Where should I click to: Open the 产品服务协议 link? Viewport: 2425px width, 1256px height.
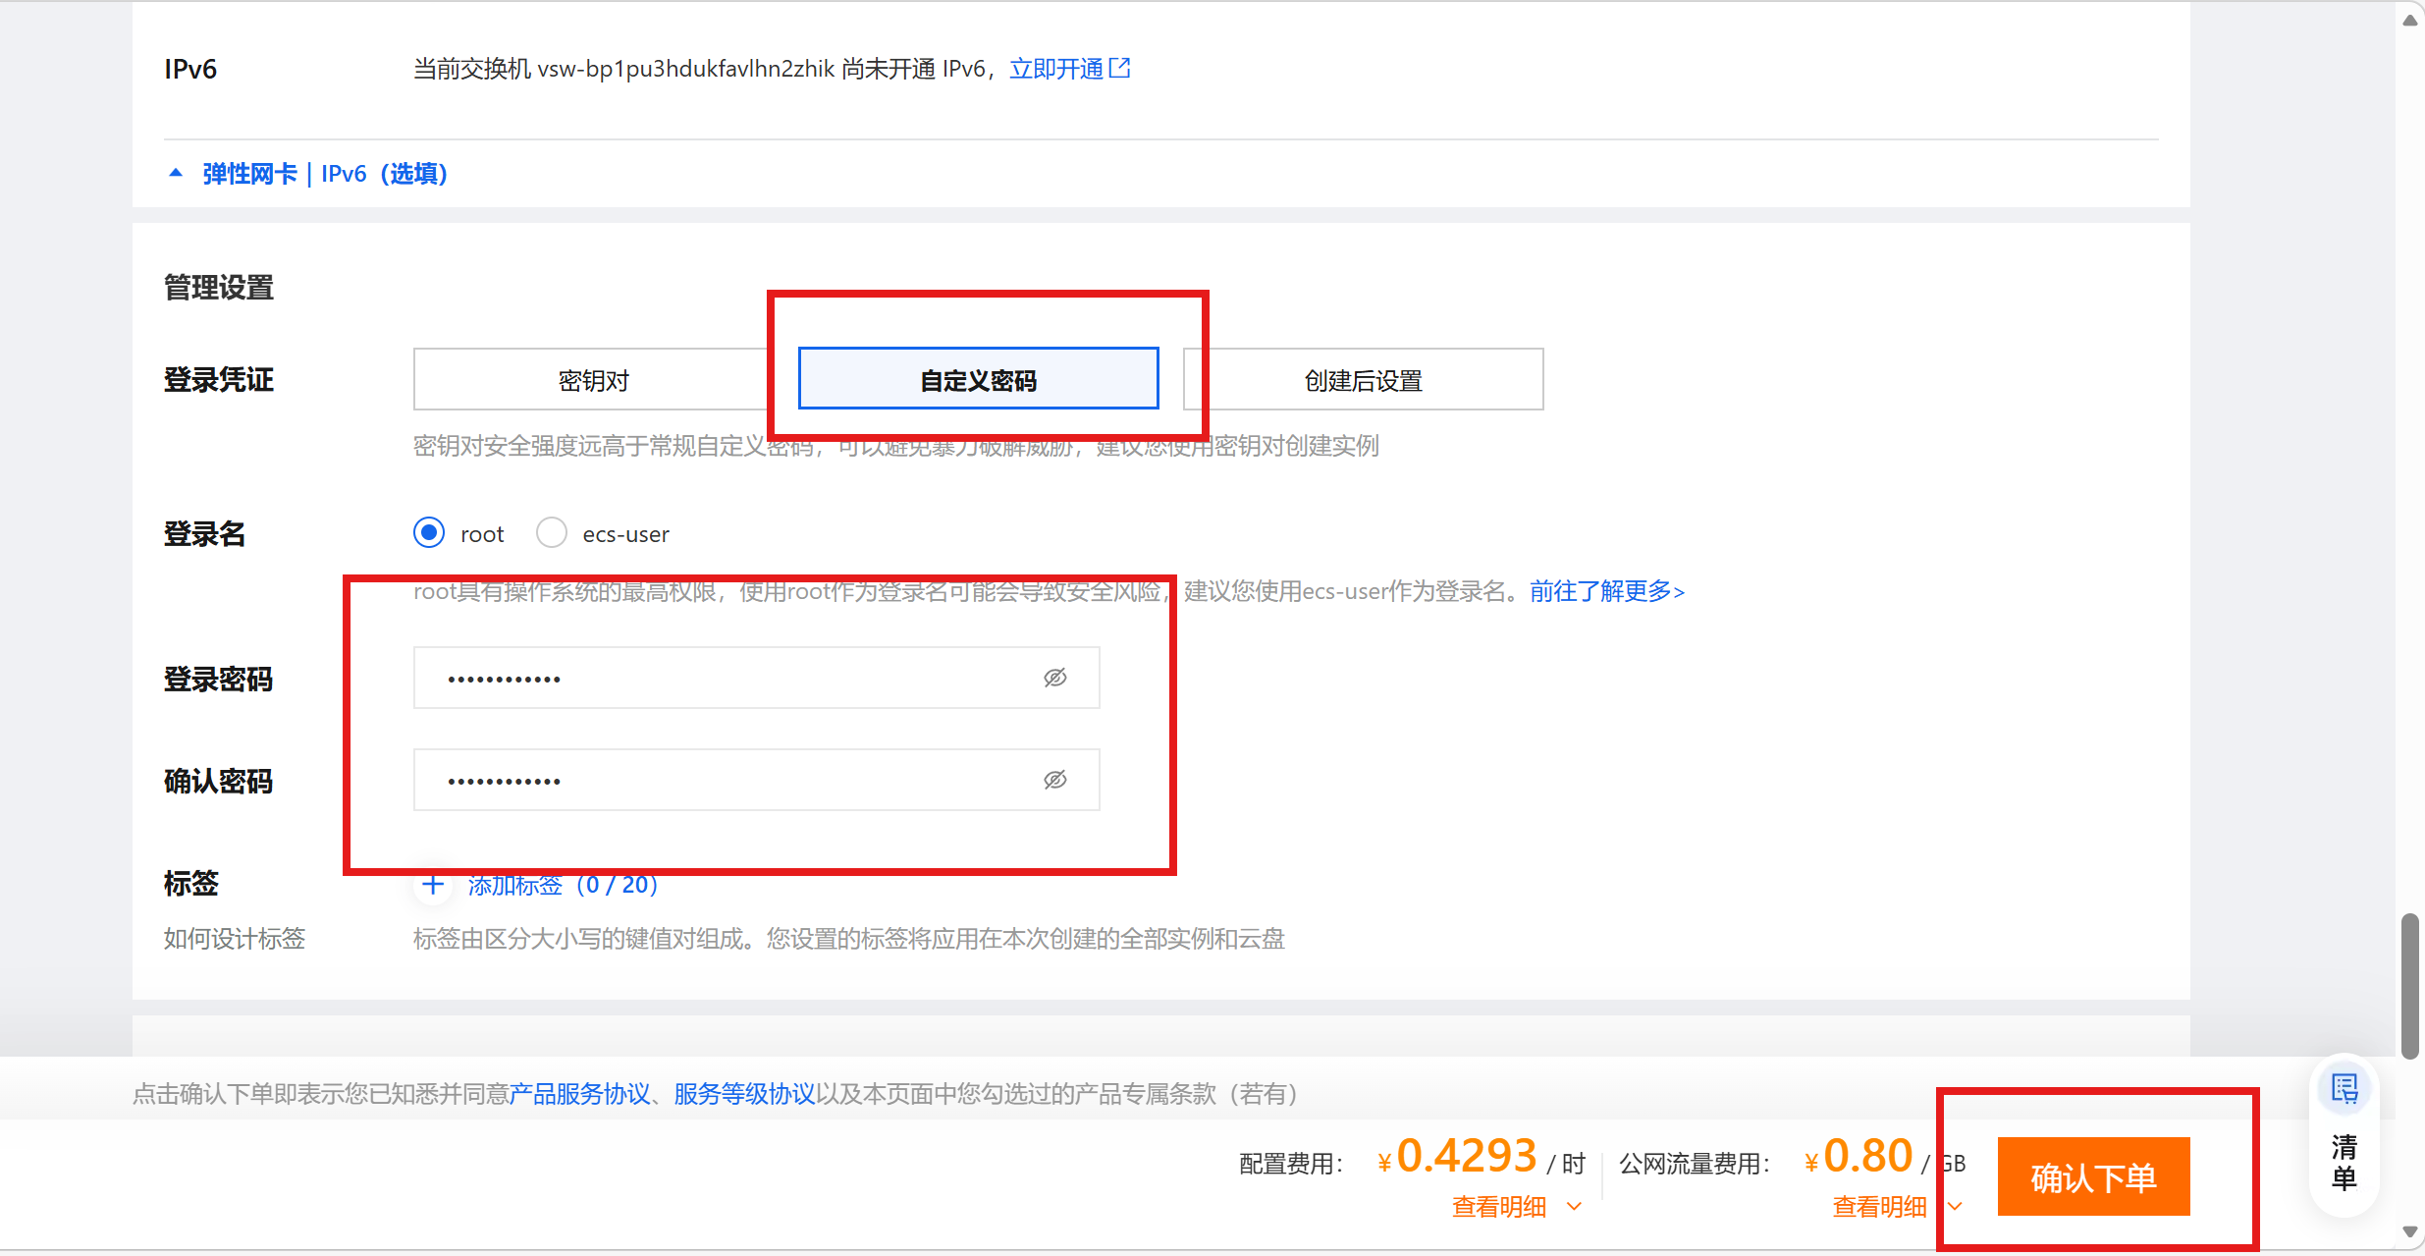(579, 1094)
